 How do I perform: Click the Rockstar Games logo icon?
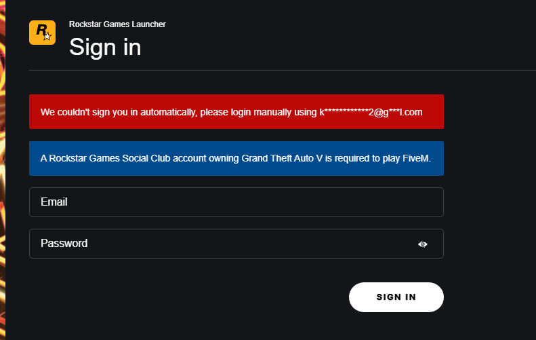click(42, 33)
